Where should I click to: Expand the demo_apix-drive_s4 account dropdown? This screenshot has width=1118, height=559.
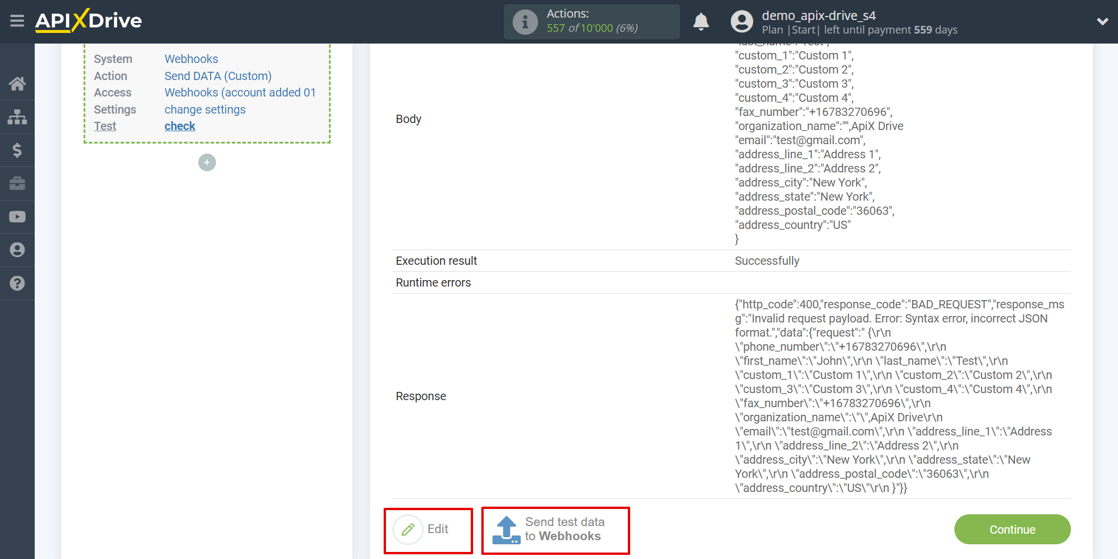coord(1102,21)
